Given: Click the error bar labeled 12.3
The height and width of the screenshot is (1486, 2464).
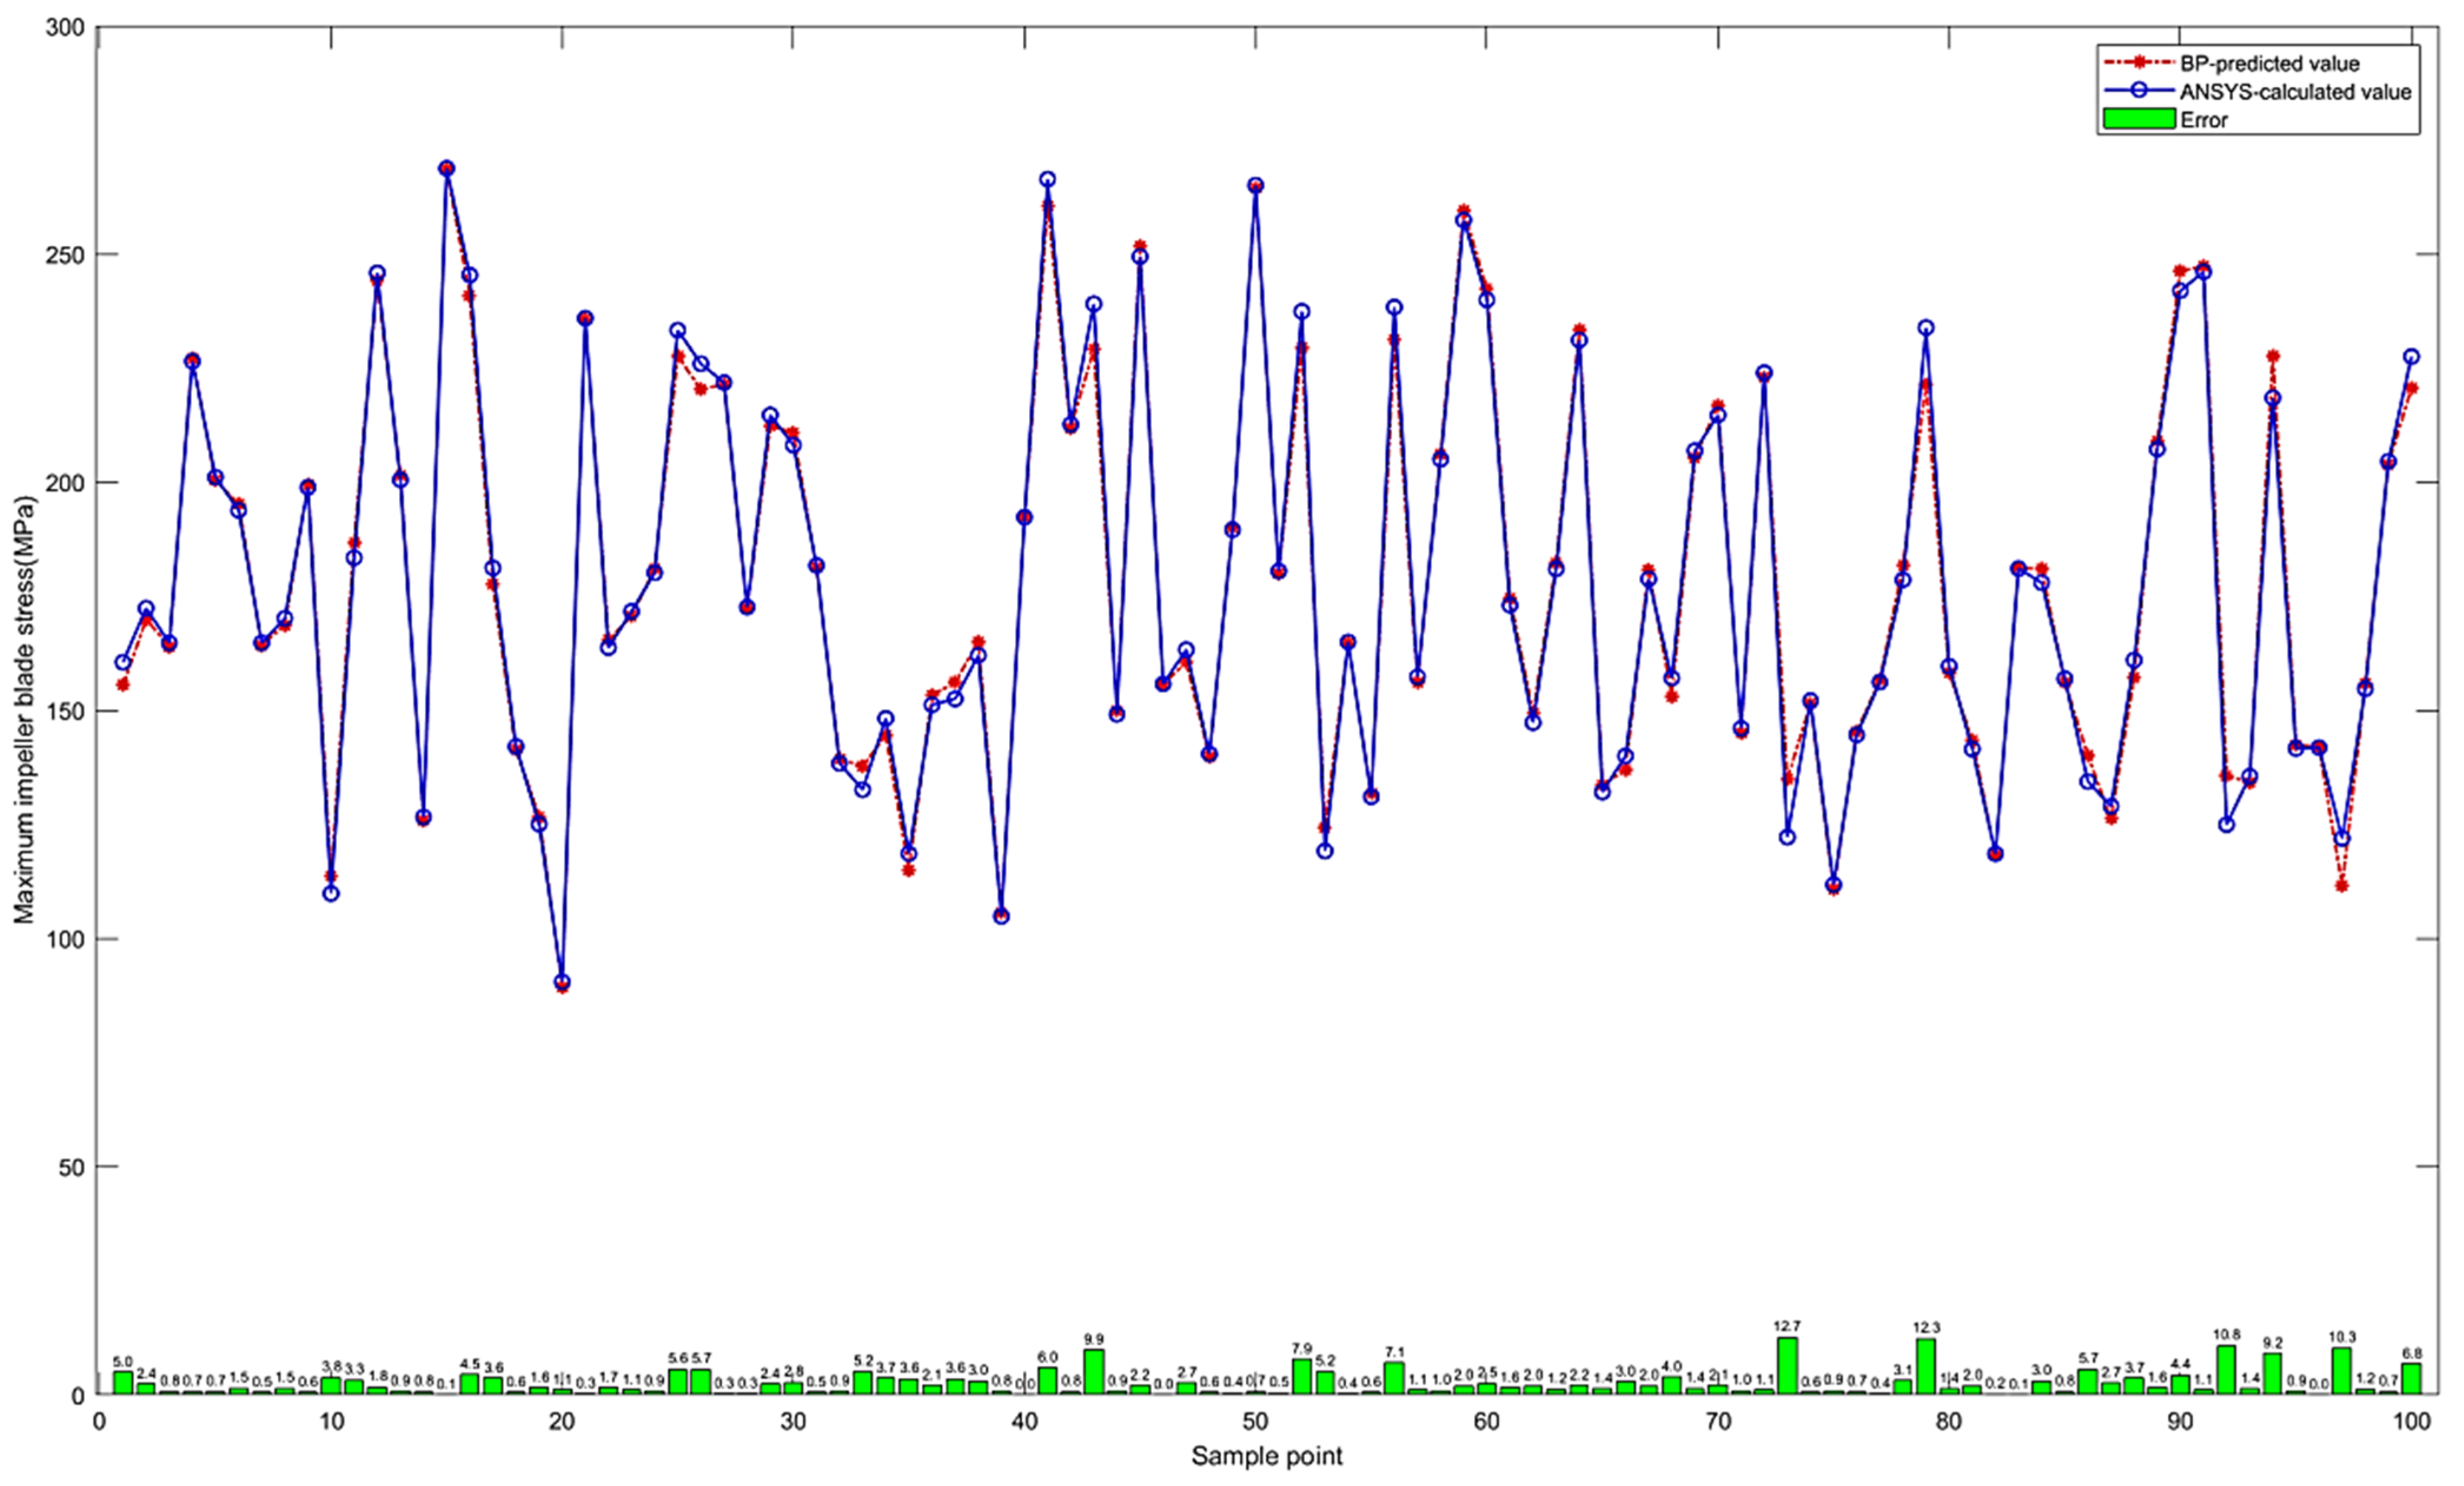Looking at the screenshot, I should 1926,1366.
